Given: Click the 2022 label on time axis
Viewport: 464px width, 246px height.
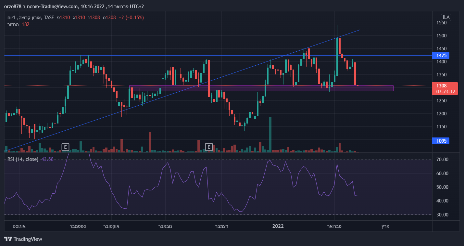Looking at the screenshot, I should [278, 226].
